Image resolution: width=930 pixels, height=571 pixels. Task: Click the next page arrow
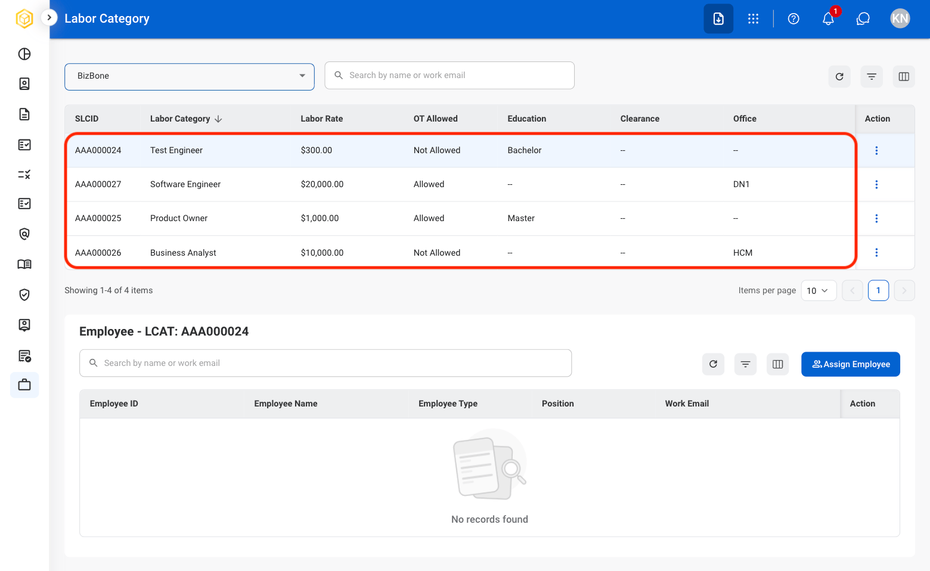tap(904, 291)
